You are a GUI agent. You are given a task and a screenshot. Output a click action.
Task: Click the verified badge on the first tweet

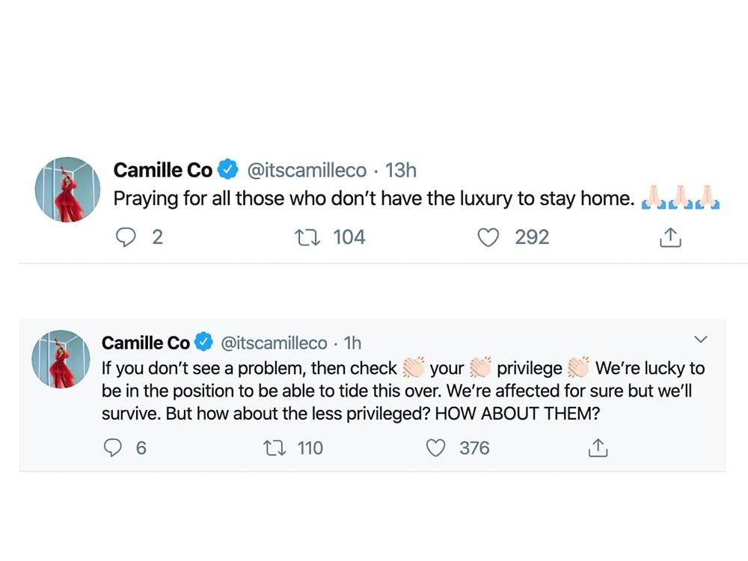click(x=228, y=170)
